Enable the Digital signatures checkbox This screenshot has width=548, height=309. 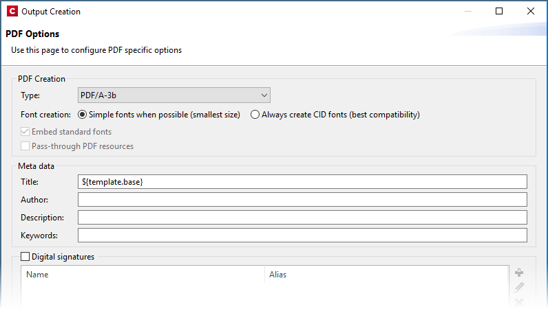[25, 257]
